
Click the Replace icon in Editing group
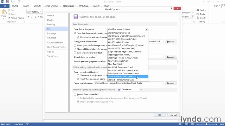pos(198,14)
